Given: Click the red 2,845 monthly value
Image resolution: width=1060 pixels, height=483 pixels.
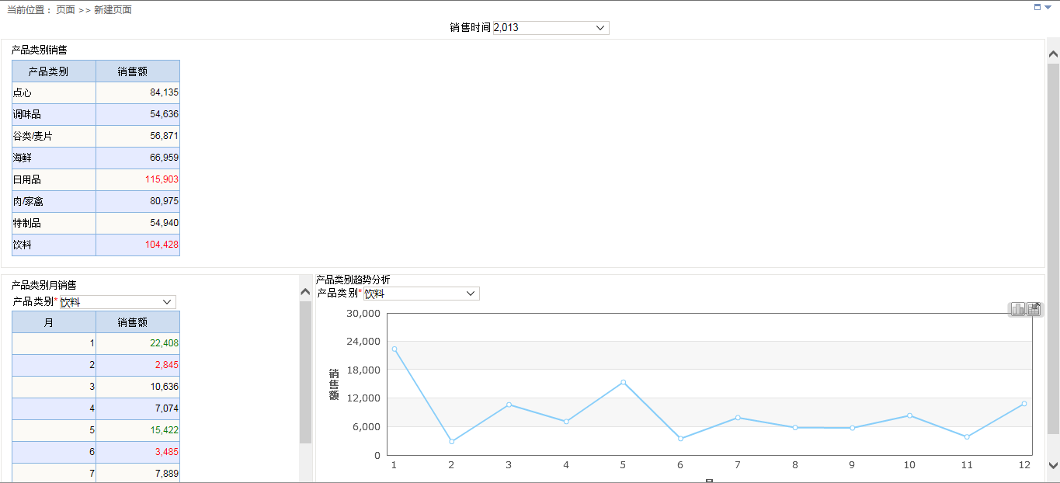Looking at the screenshot, I should (166, 364).
